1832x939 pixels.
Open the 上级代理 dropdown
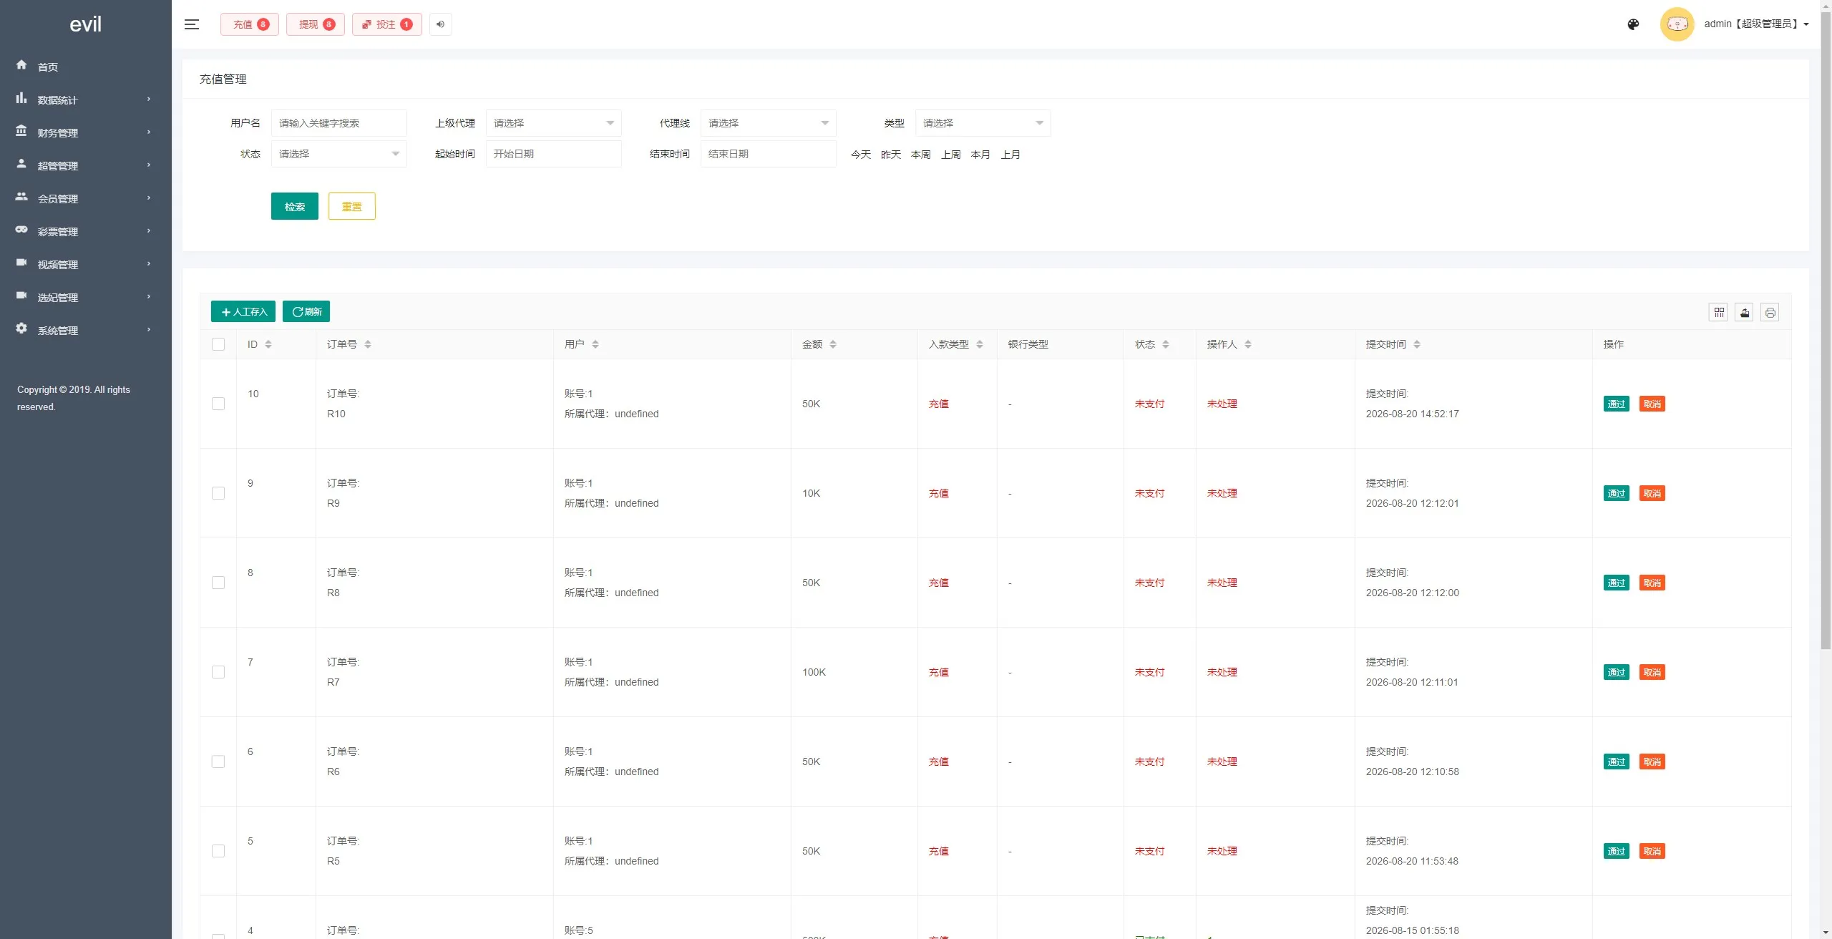point(553,123)
